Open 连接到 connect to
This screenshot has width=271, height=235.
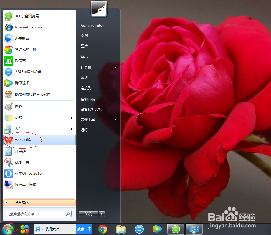coord(86,88)
